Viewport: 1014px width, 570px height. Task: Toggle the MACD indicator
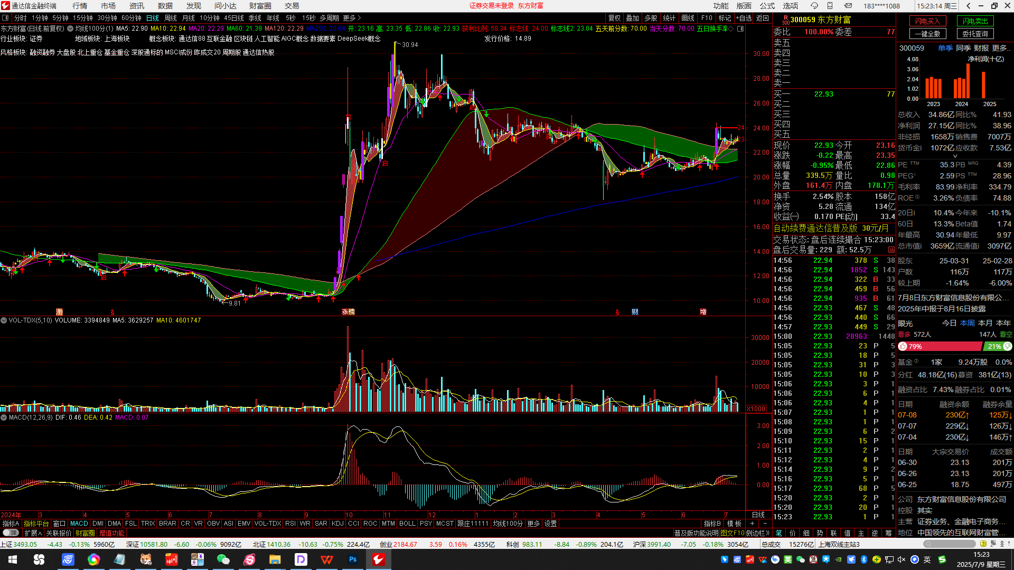pos(79,524)
